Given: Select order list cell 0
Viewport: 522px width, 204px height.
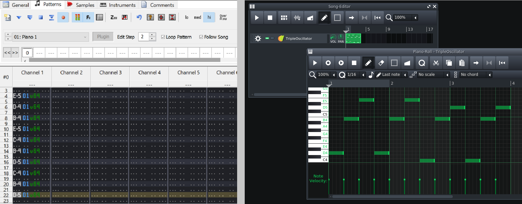Looking at the screenshot, I should click(28, 53).
